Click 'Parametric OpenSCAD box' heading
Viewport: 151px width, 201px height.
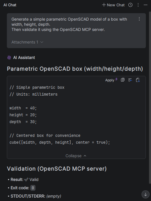coord(75,69)
